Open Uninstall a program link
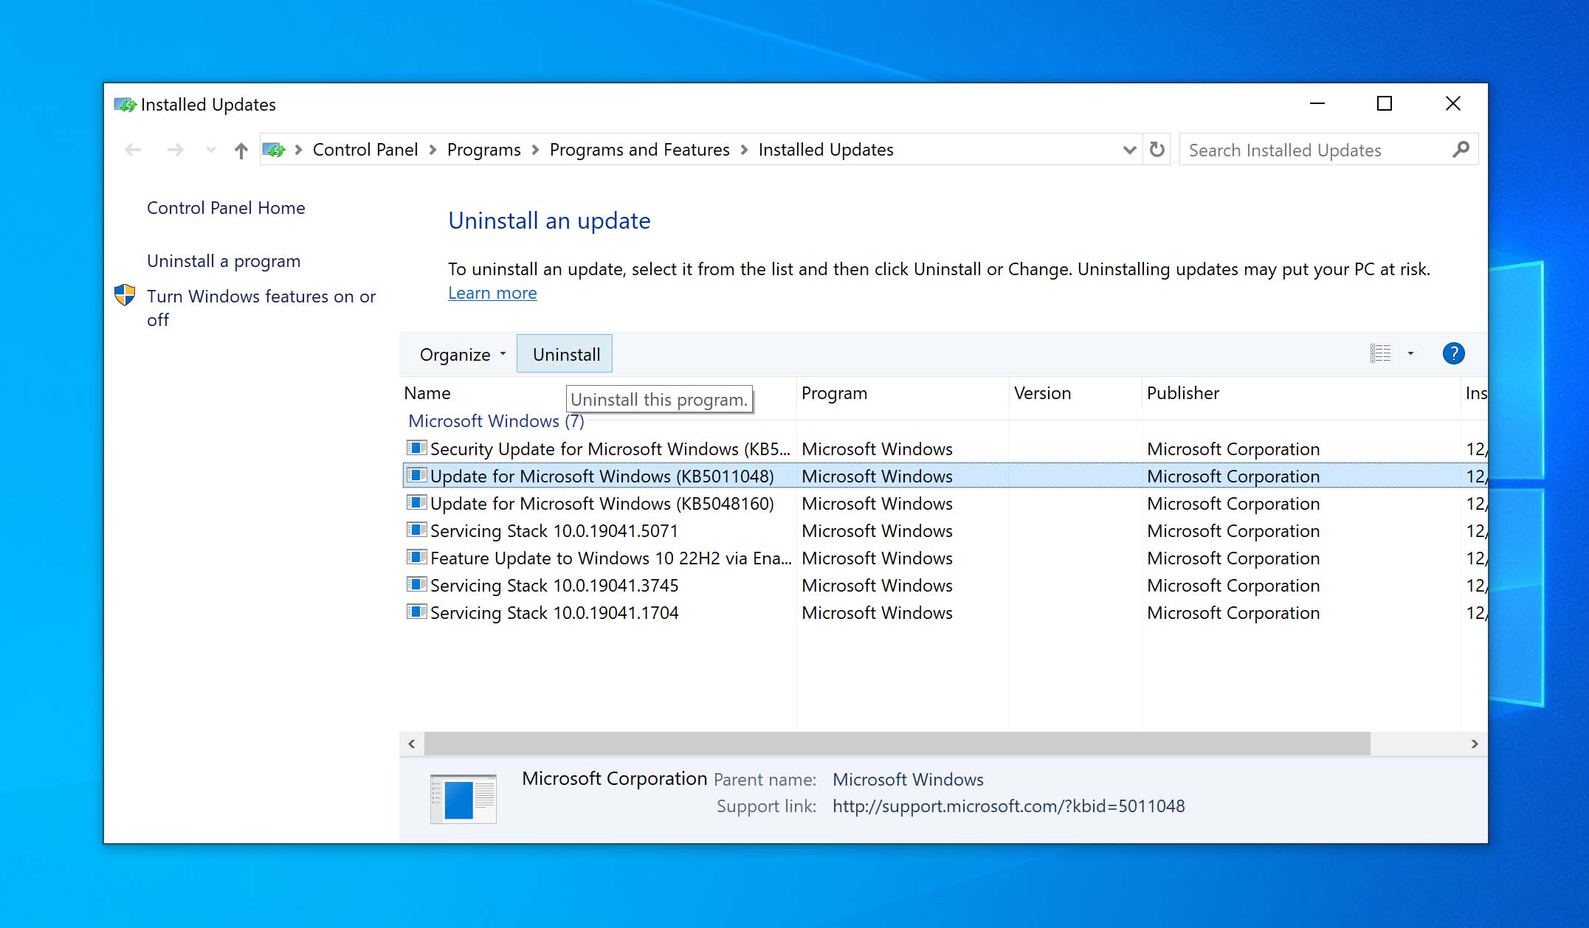 pyautogui.click(x=224, y=261)
